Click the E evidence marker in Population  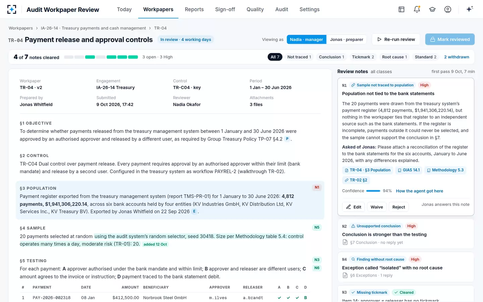(x=194, y=211)
